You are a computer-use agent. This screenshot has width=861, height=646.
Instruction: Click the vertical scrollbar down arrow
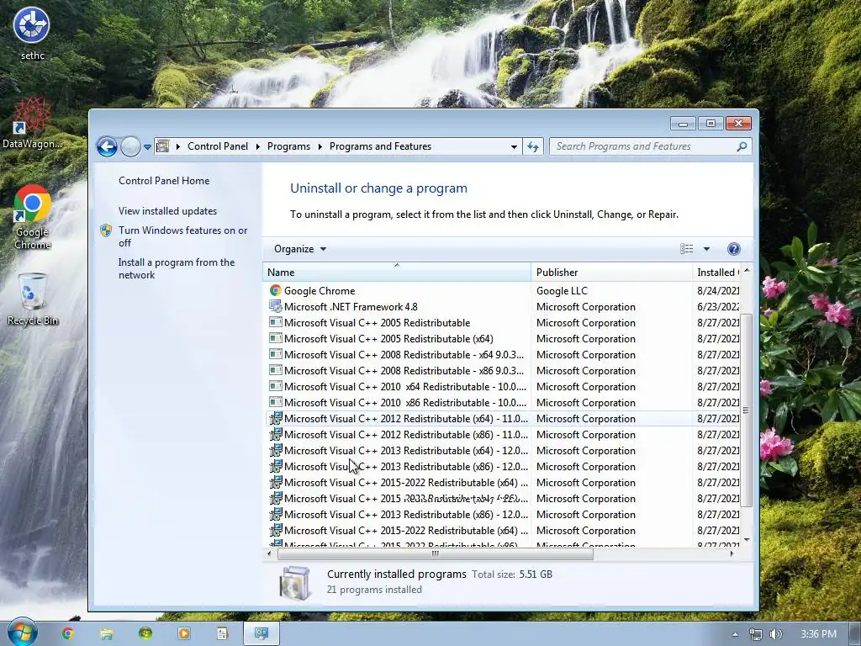click(747, 540)
